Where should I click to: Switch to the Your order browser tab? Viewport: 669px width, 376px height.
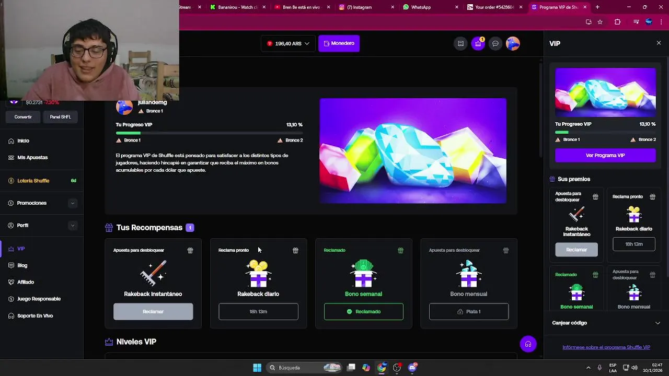pos(494,7)
